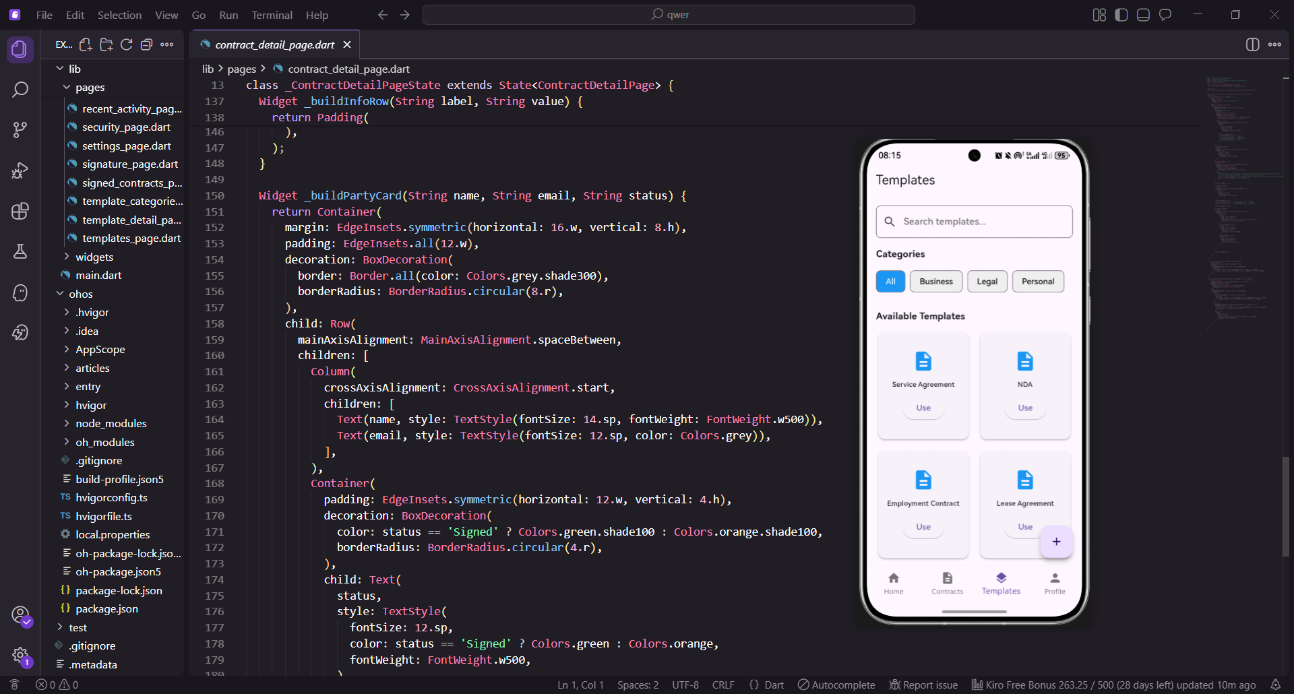The height and width of the screenshot is (694, 1294).
Task: Open the Extensions view
Action: [20, 211]
